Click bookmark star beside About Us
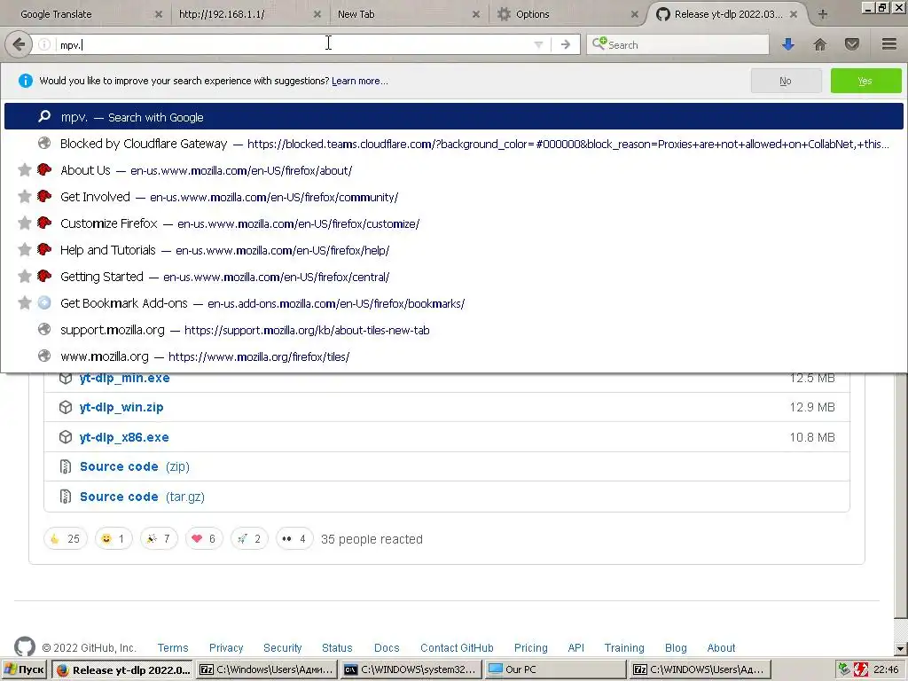This screenshot has height=681, width=908. (24, 169)
